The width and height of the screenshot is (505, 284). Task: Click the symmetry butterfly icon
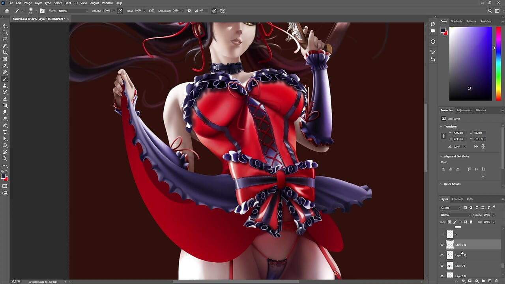coord(223,11)
